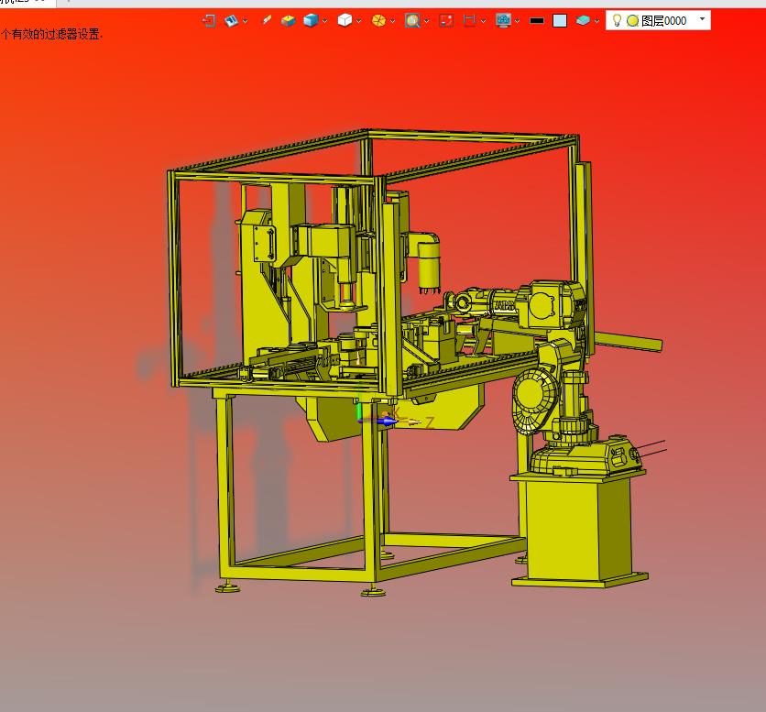Viewport: 766px width, 712px height.
Task: Click the H-shaped measure icon
Action: (x=469, y=20)
